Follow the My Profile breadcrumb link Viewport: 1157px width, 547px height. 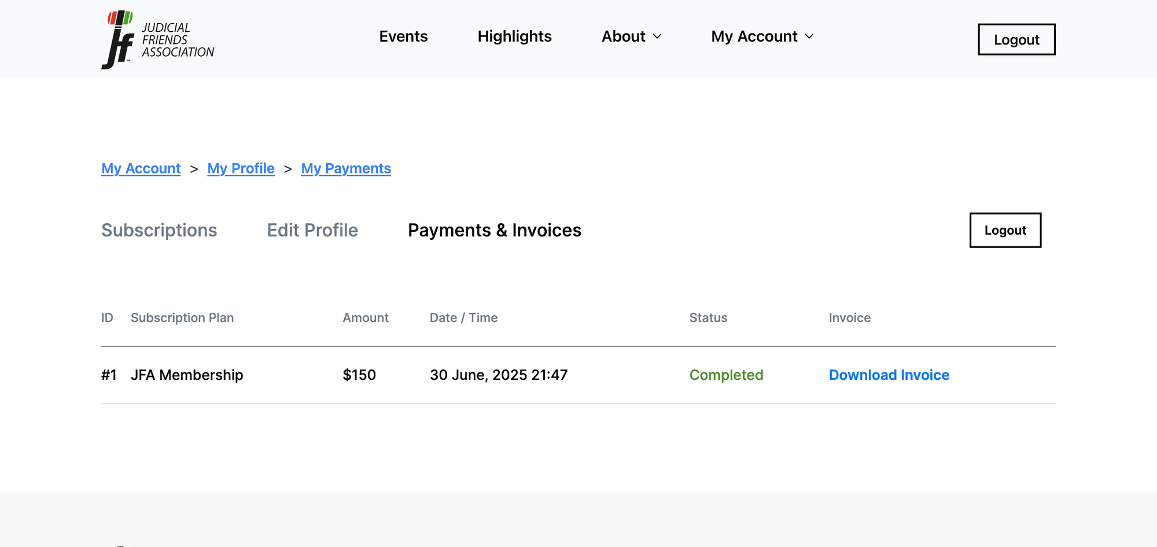pos(241,168)
